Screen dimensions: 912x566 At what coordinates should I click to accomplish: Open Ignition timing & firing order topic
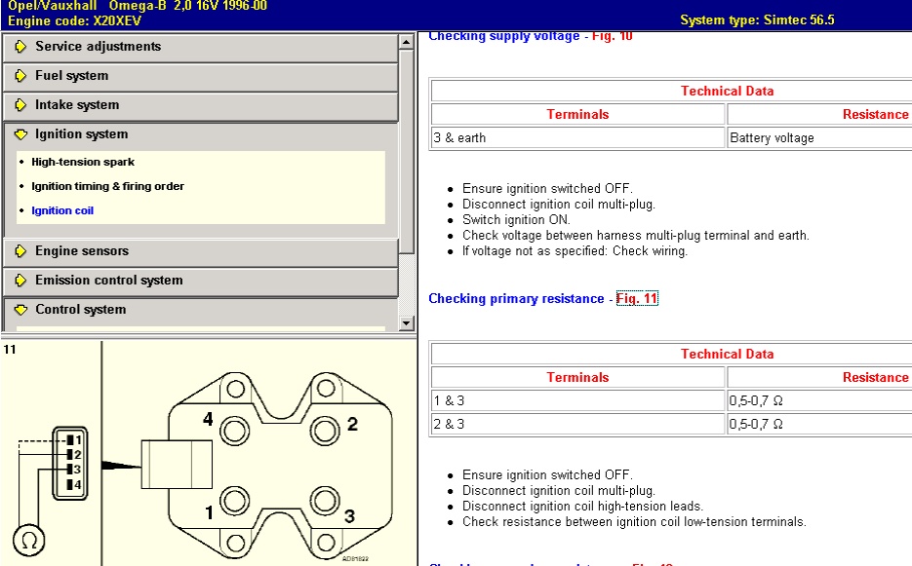point(107,186)
